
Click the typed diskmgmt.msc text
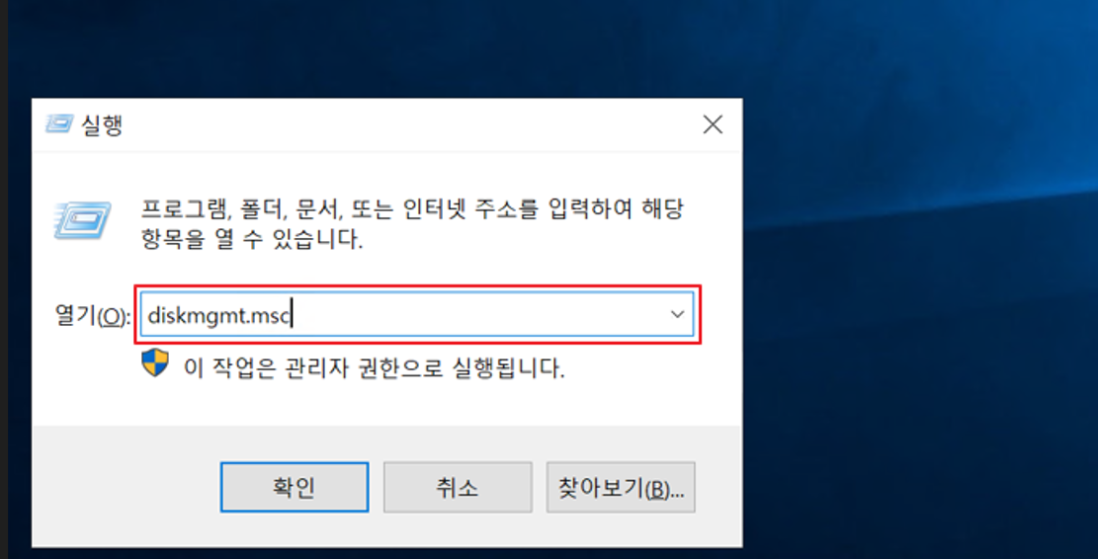pos(217,316)
